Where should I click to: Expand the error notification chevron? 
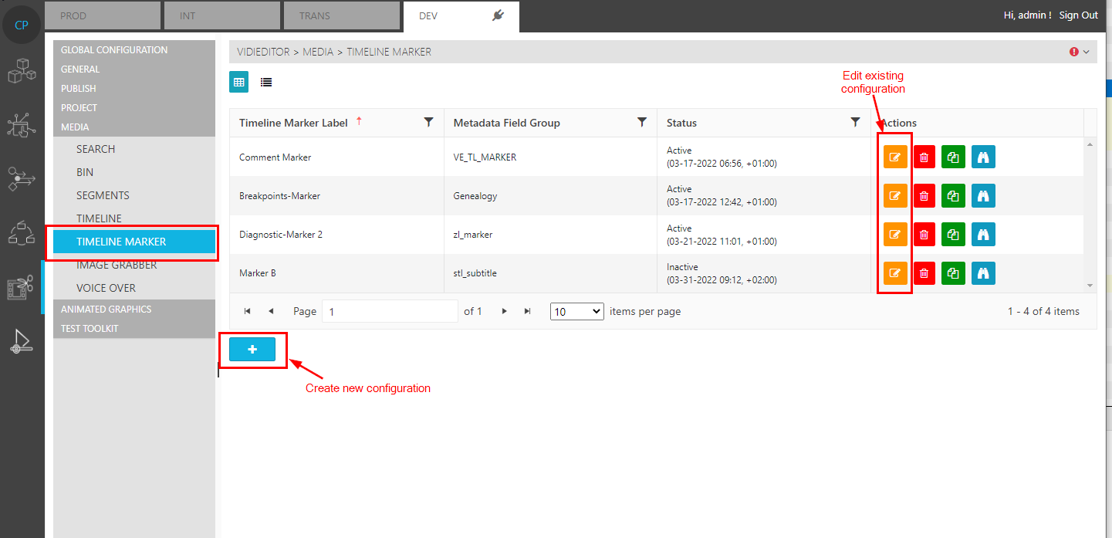coord(1087,52)
